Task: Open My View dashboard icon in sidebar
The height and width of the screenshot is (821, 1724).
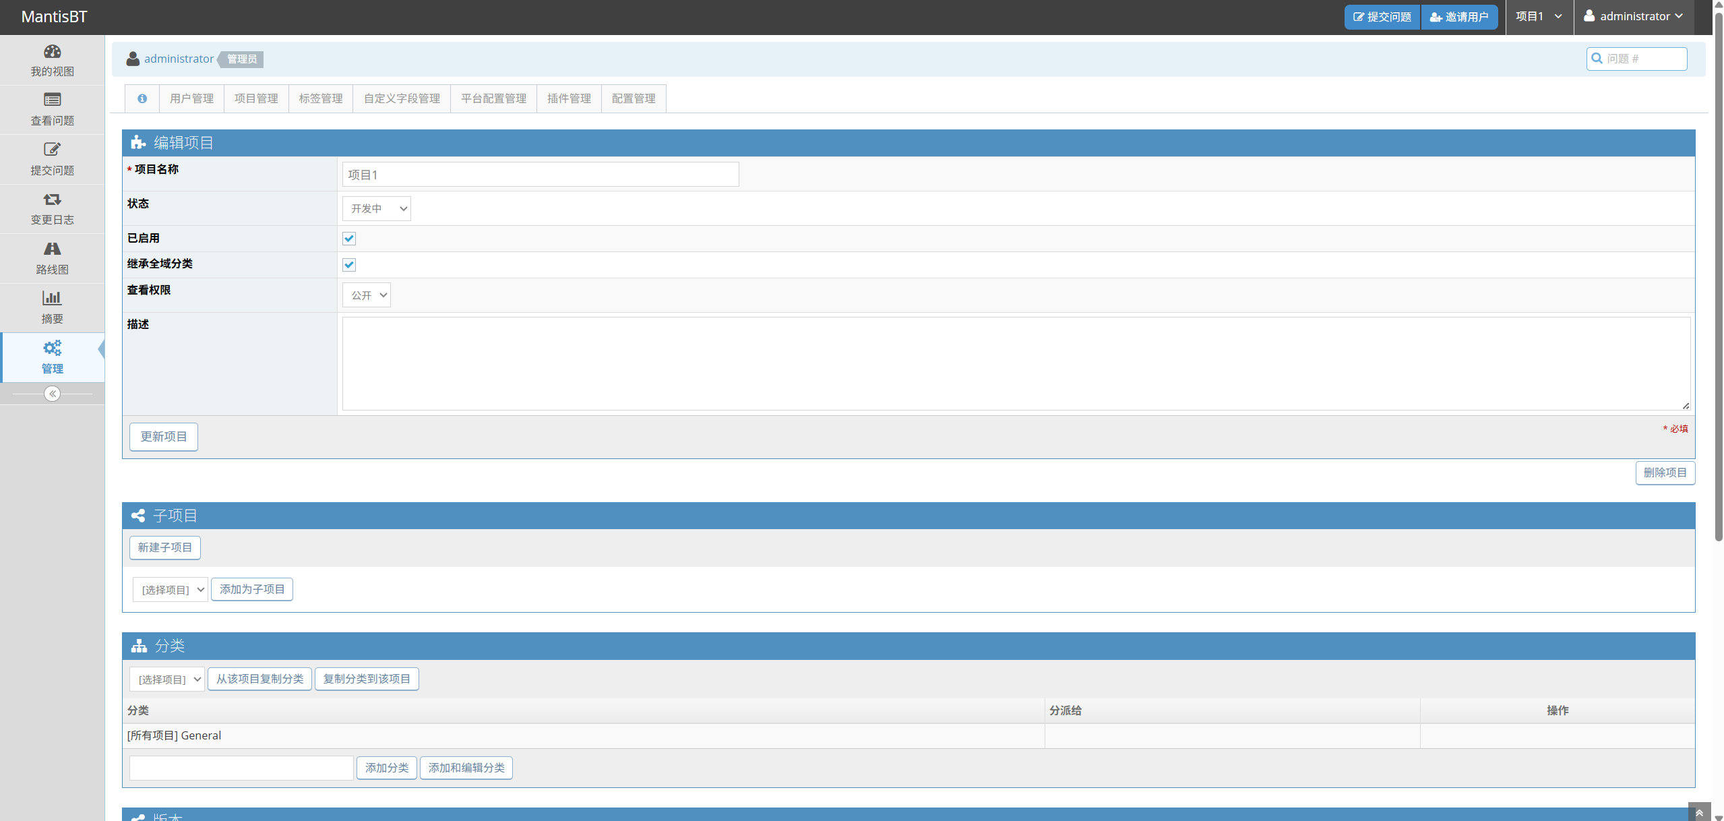Action: [x=52, y=52]
